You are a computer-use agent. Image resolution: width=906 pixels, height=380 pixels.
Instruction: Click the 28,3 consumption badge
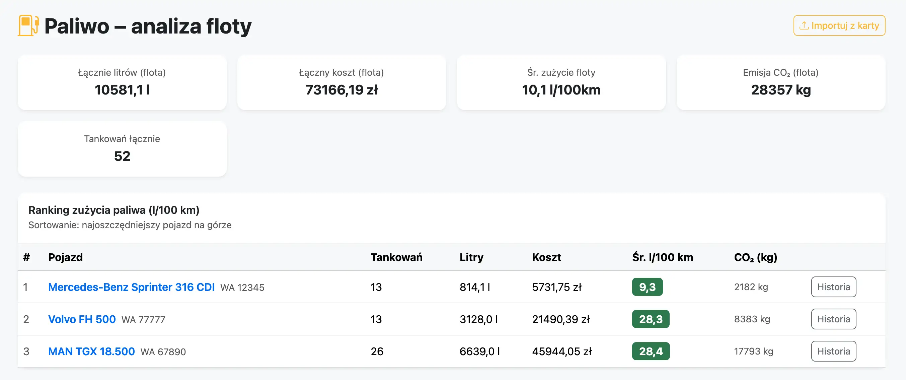coord(651,319)
